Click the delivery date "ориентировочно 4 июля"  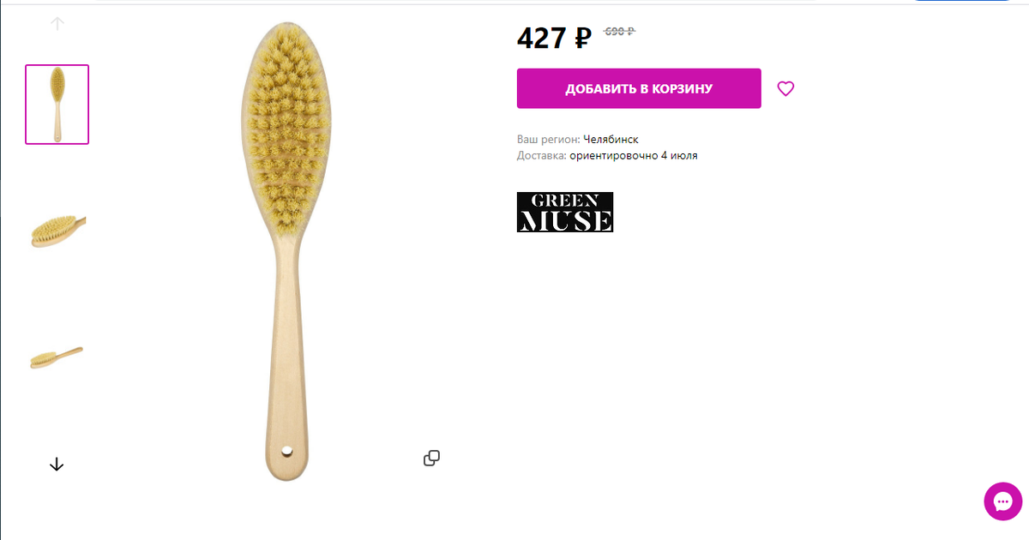click(x=633, y=155)
